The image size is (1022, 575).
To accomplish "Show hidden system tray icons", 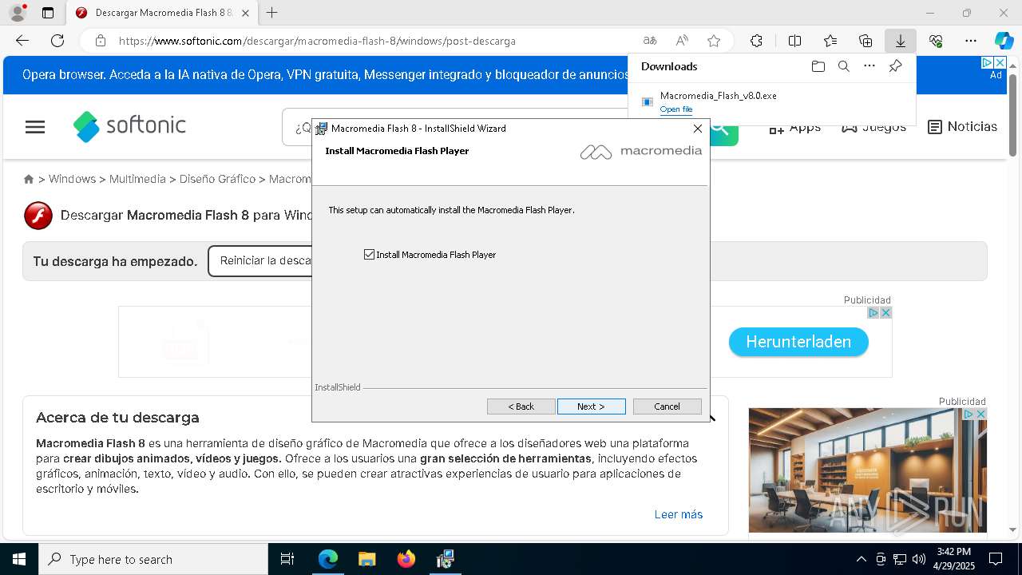I will click(861, 559).
